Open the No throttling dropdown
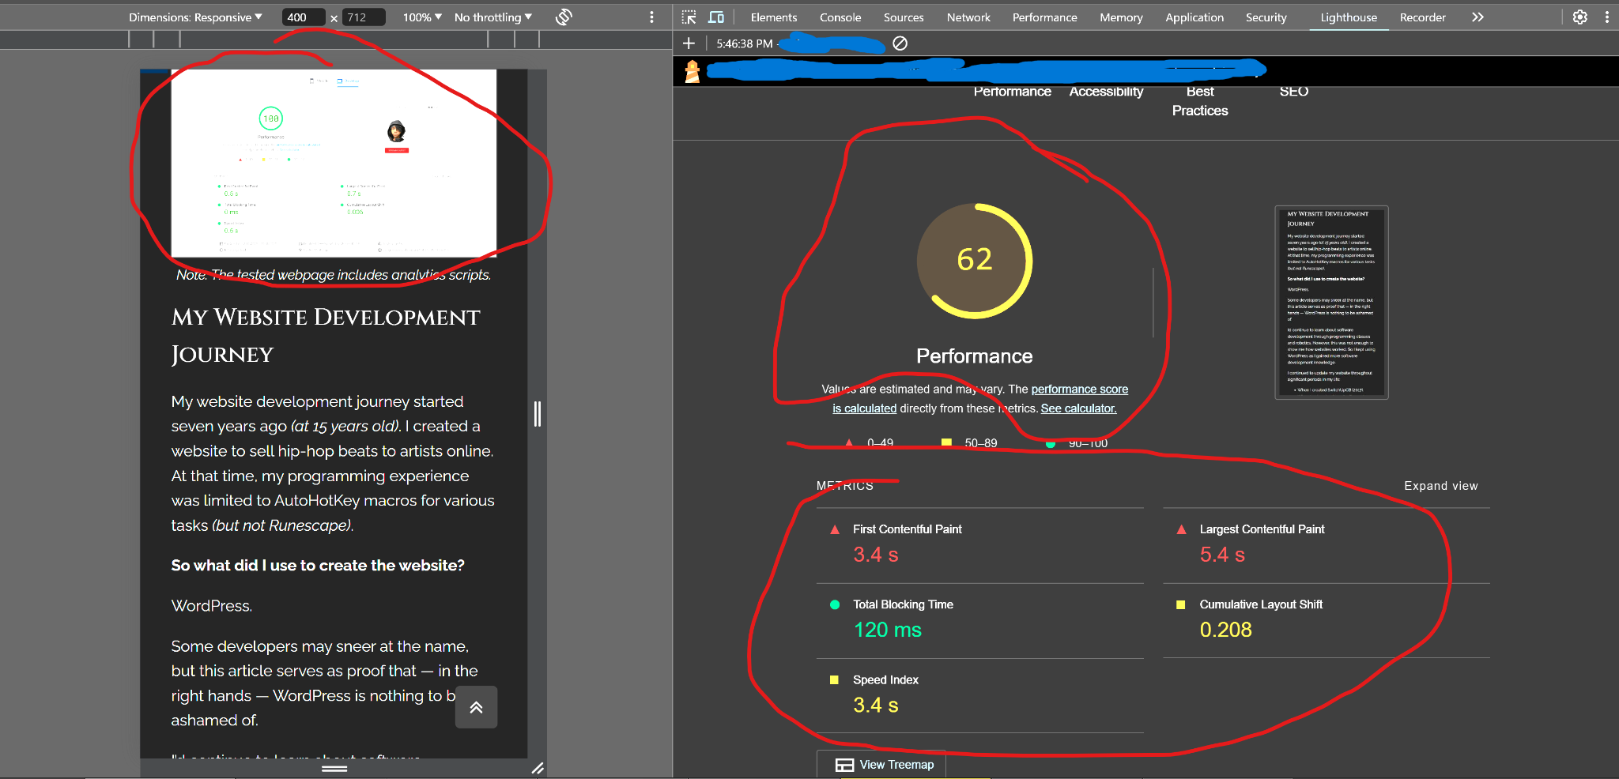 pos(492,17)
